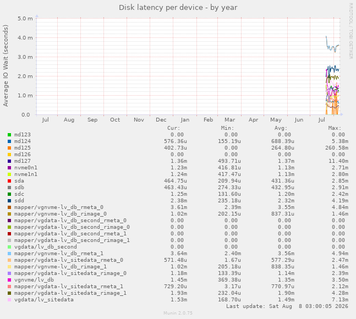Click the blue md124 legend swatch
The height and width of the screenshot is (319, 356).
[9, 141]
